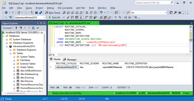Viewport: 194px width, 101px height.
Task: Click the Cut scissors icon
Action: (x=87, y=12)
